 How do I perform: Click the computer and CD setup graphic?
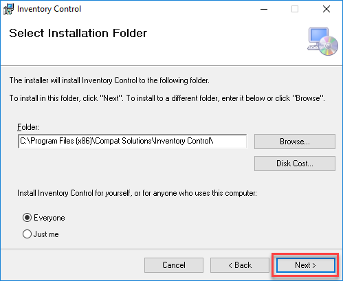[322, 41]
